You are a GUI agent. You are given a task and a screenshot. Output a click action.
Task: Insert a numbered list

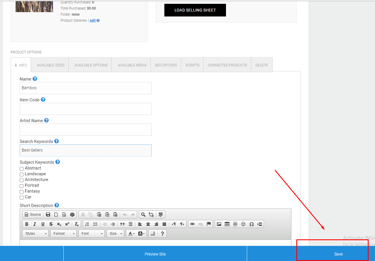[x=87, y=224]
